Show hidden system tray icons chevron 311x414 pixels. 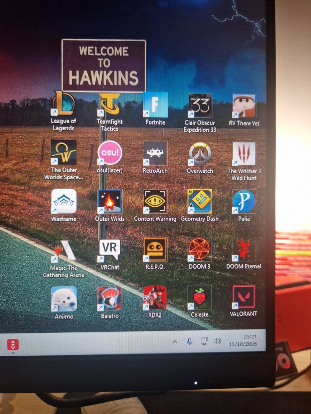(175, 342)
